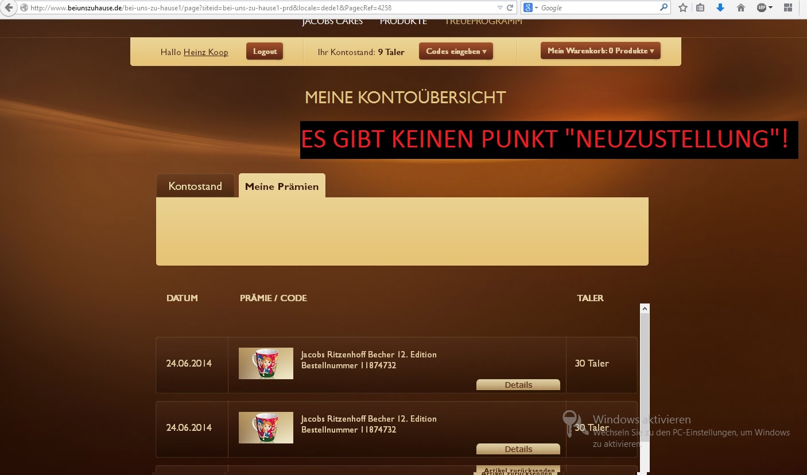This screenshot has height=475, width=807.
Task: Go to the browser home page icon
Action: [x=741, y=8]
